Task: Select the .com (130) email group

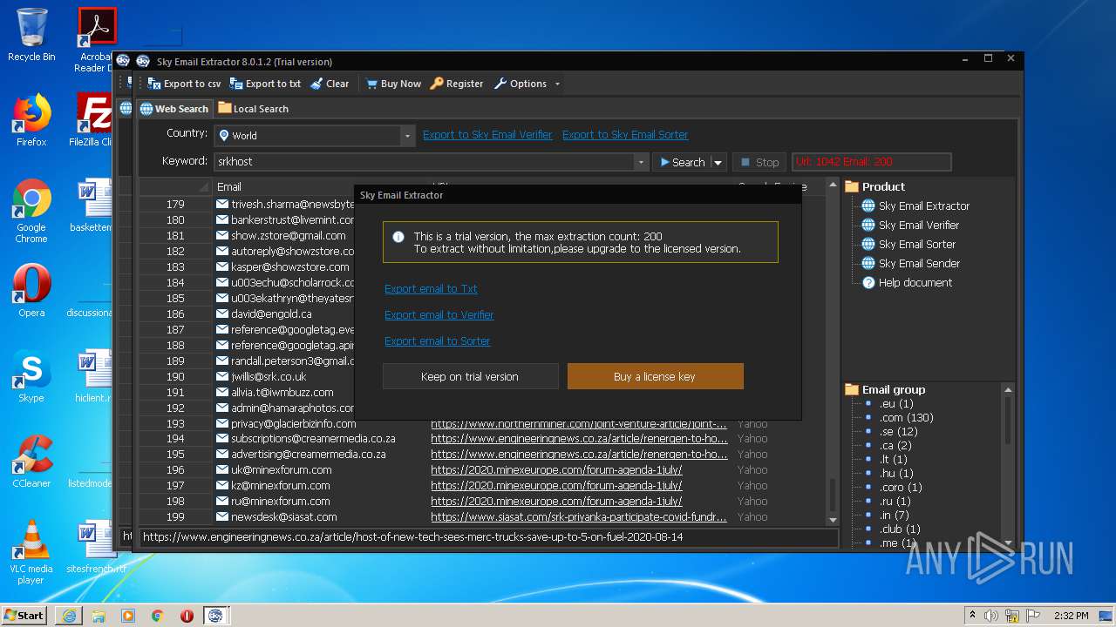Action: click(906, 418)
